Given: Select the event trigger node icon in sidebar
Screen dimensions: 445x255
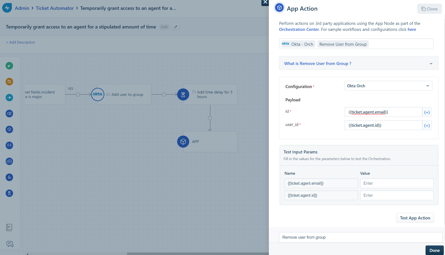Looking at the screenshot, I should (9, 66).
